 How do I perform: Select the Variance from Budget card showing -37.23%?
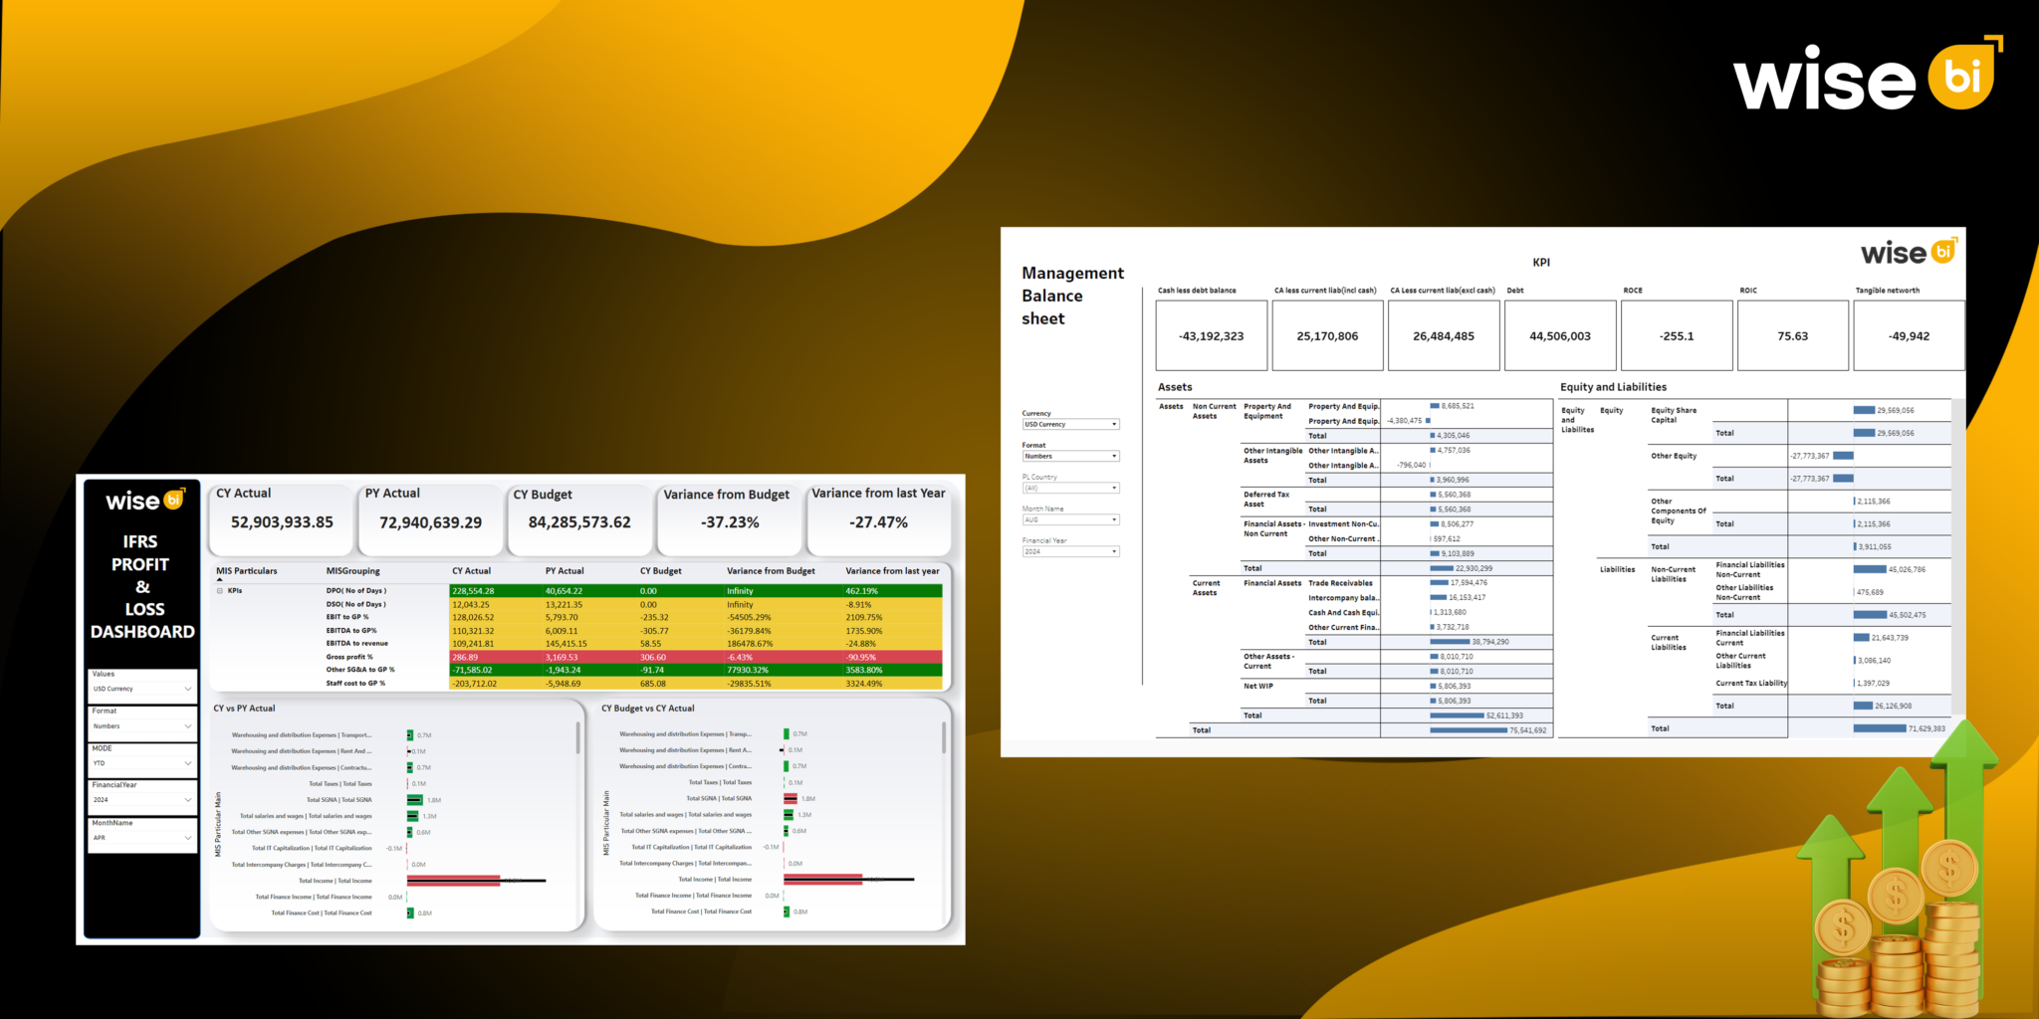[729, 519]
